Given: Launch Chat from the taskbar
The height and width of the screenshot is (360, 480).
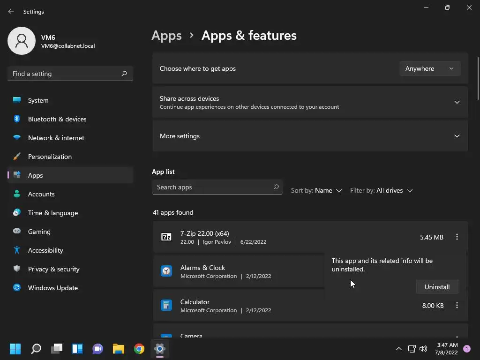Looking at the screenshot, I should (97, 349).
